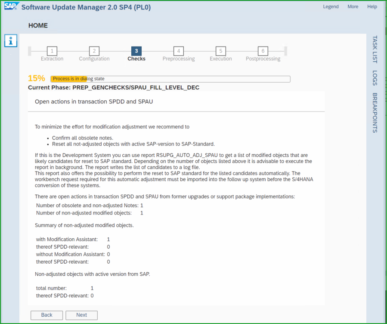387x324 pixels.
Task: Open the Legend menu
Action: point(331,6)
